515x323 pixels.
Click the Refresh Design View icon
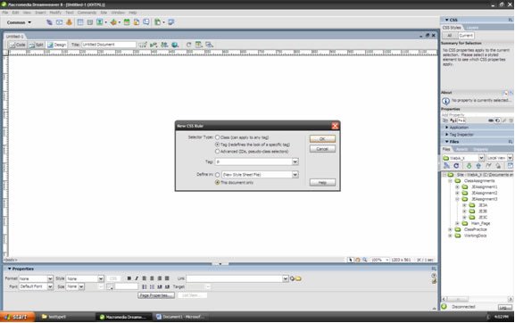point(188,45)
